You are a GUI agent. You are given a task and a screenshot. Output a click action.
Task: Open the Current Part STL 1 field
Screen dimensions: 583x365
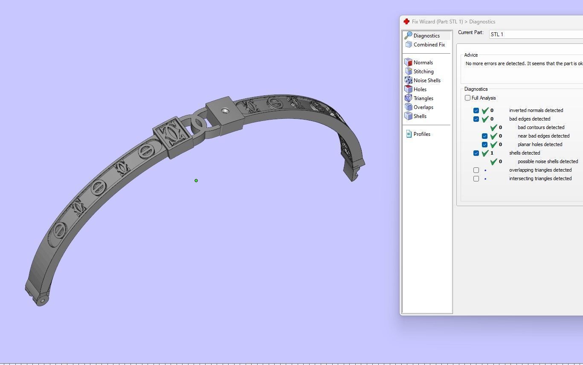click(x=536, y=34)
